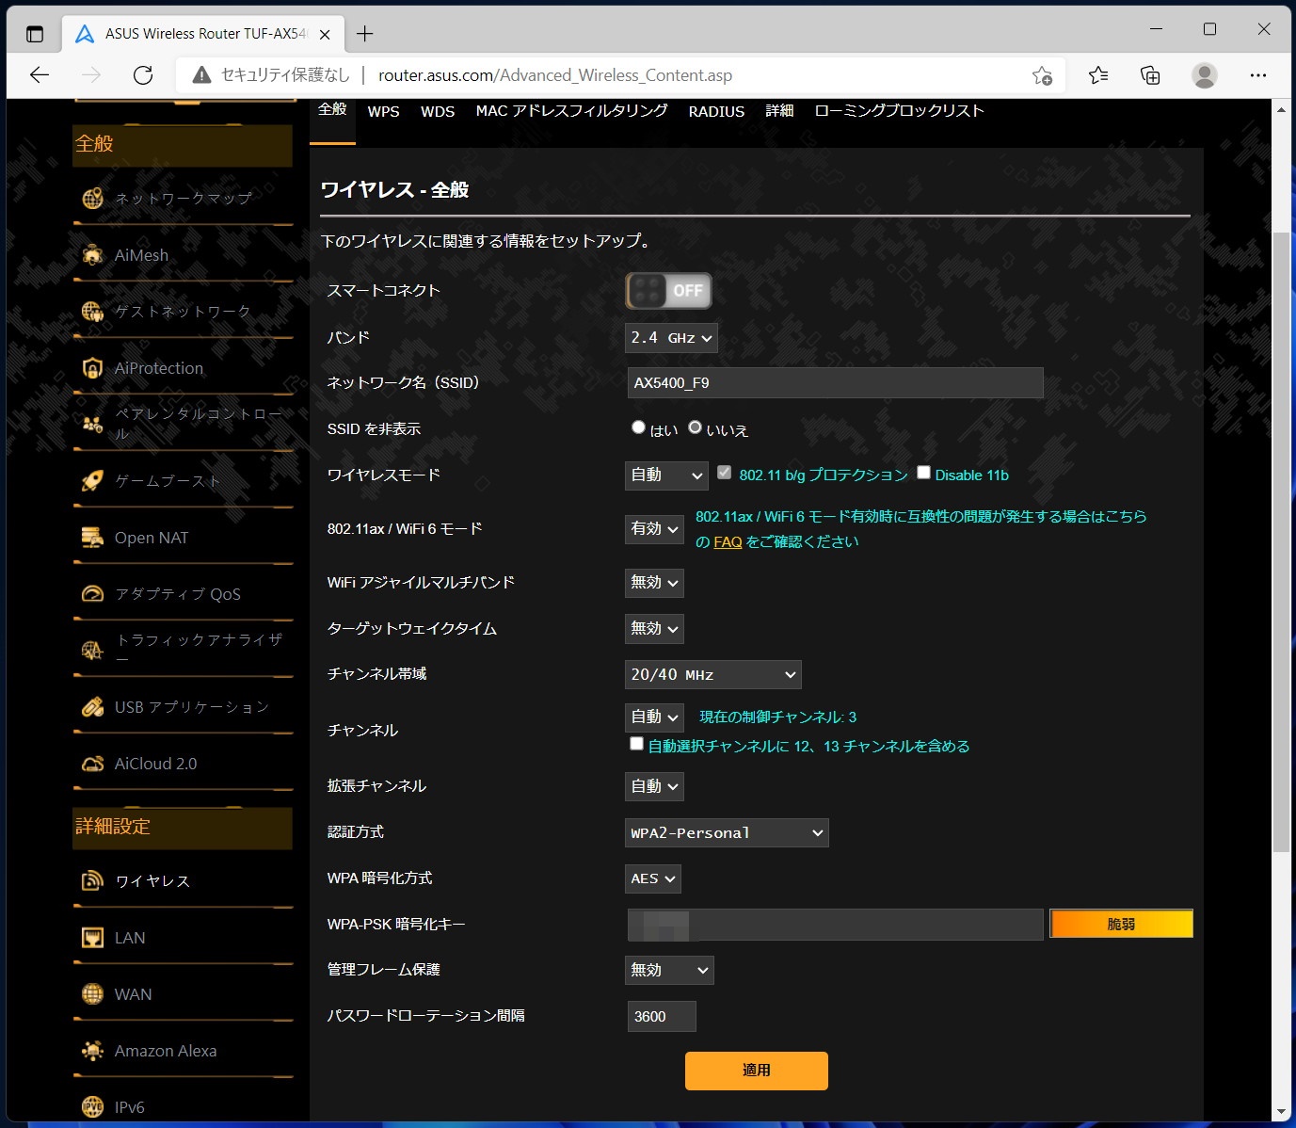Click the AiCloud 2.0 cloud icon
The width and height of the screenshot is (1296, 1128).
point(92,764)
